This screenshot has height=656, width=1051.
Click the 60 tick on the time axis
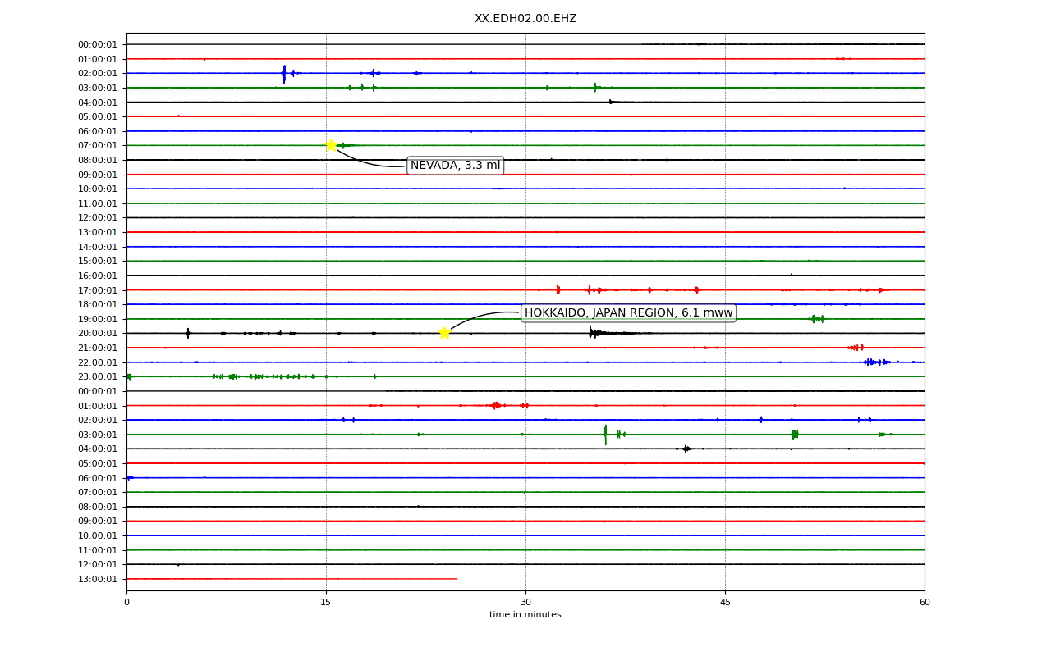coord(925,603)
